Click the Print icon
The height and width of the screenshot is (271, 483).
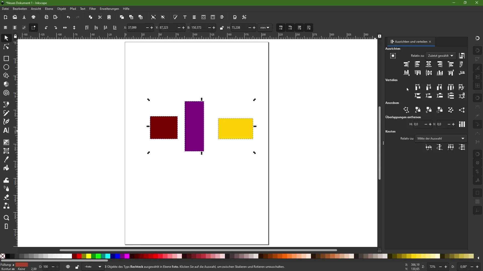pyautogui.click(x=33, y=17)
